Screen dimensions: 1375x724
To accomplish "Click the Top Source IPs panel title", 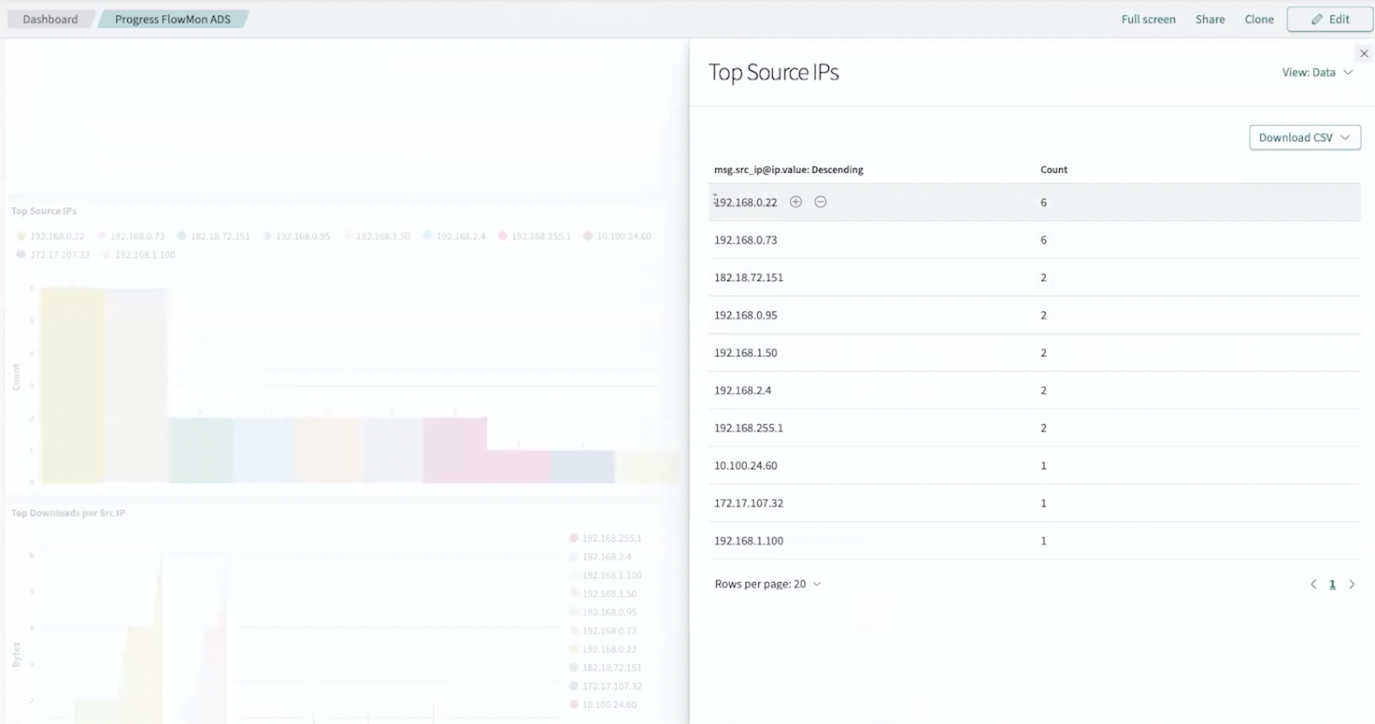I will [x=44, y=211].
